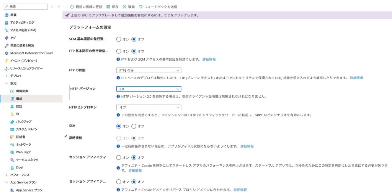Click the タグ tag icon in sidebar
This screenshot has height=193, width=392.
pos(7,38)
